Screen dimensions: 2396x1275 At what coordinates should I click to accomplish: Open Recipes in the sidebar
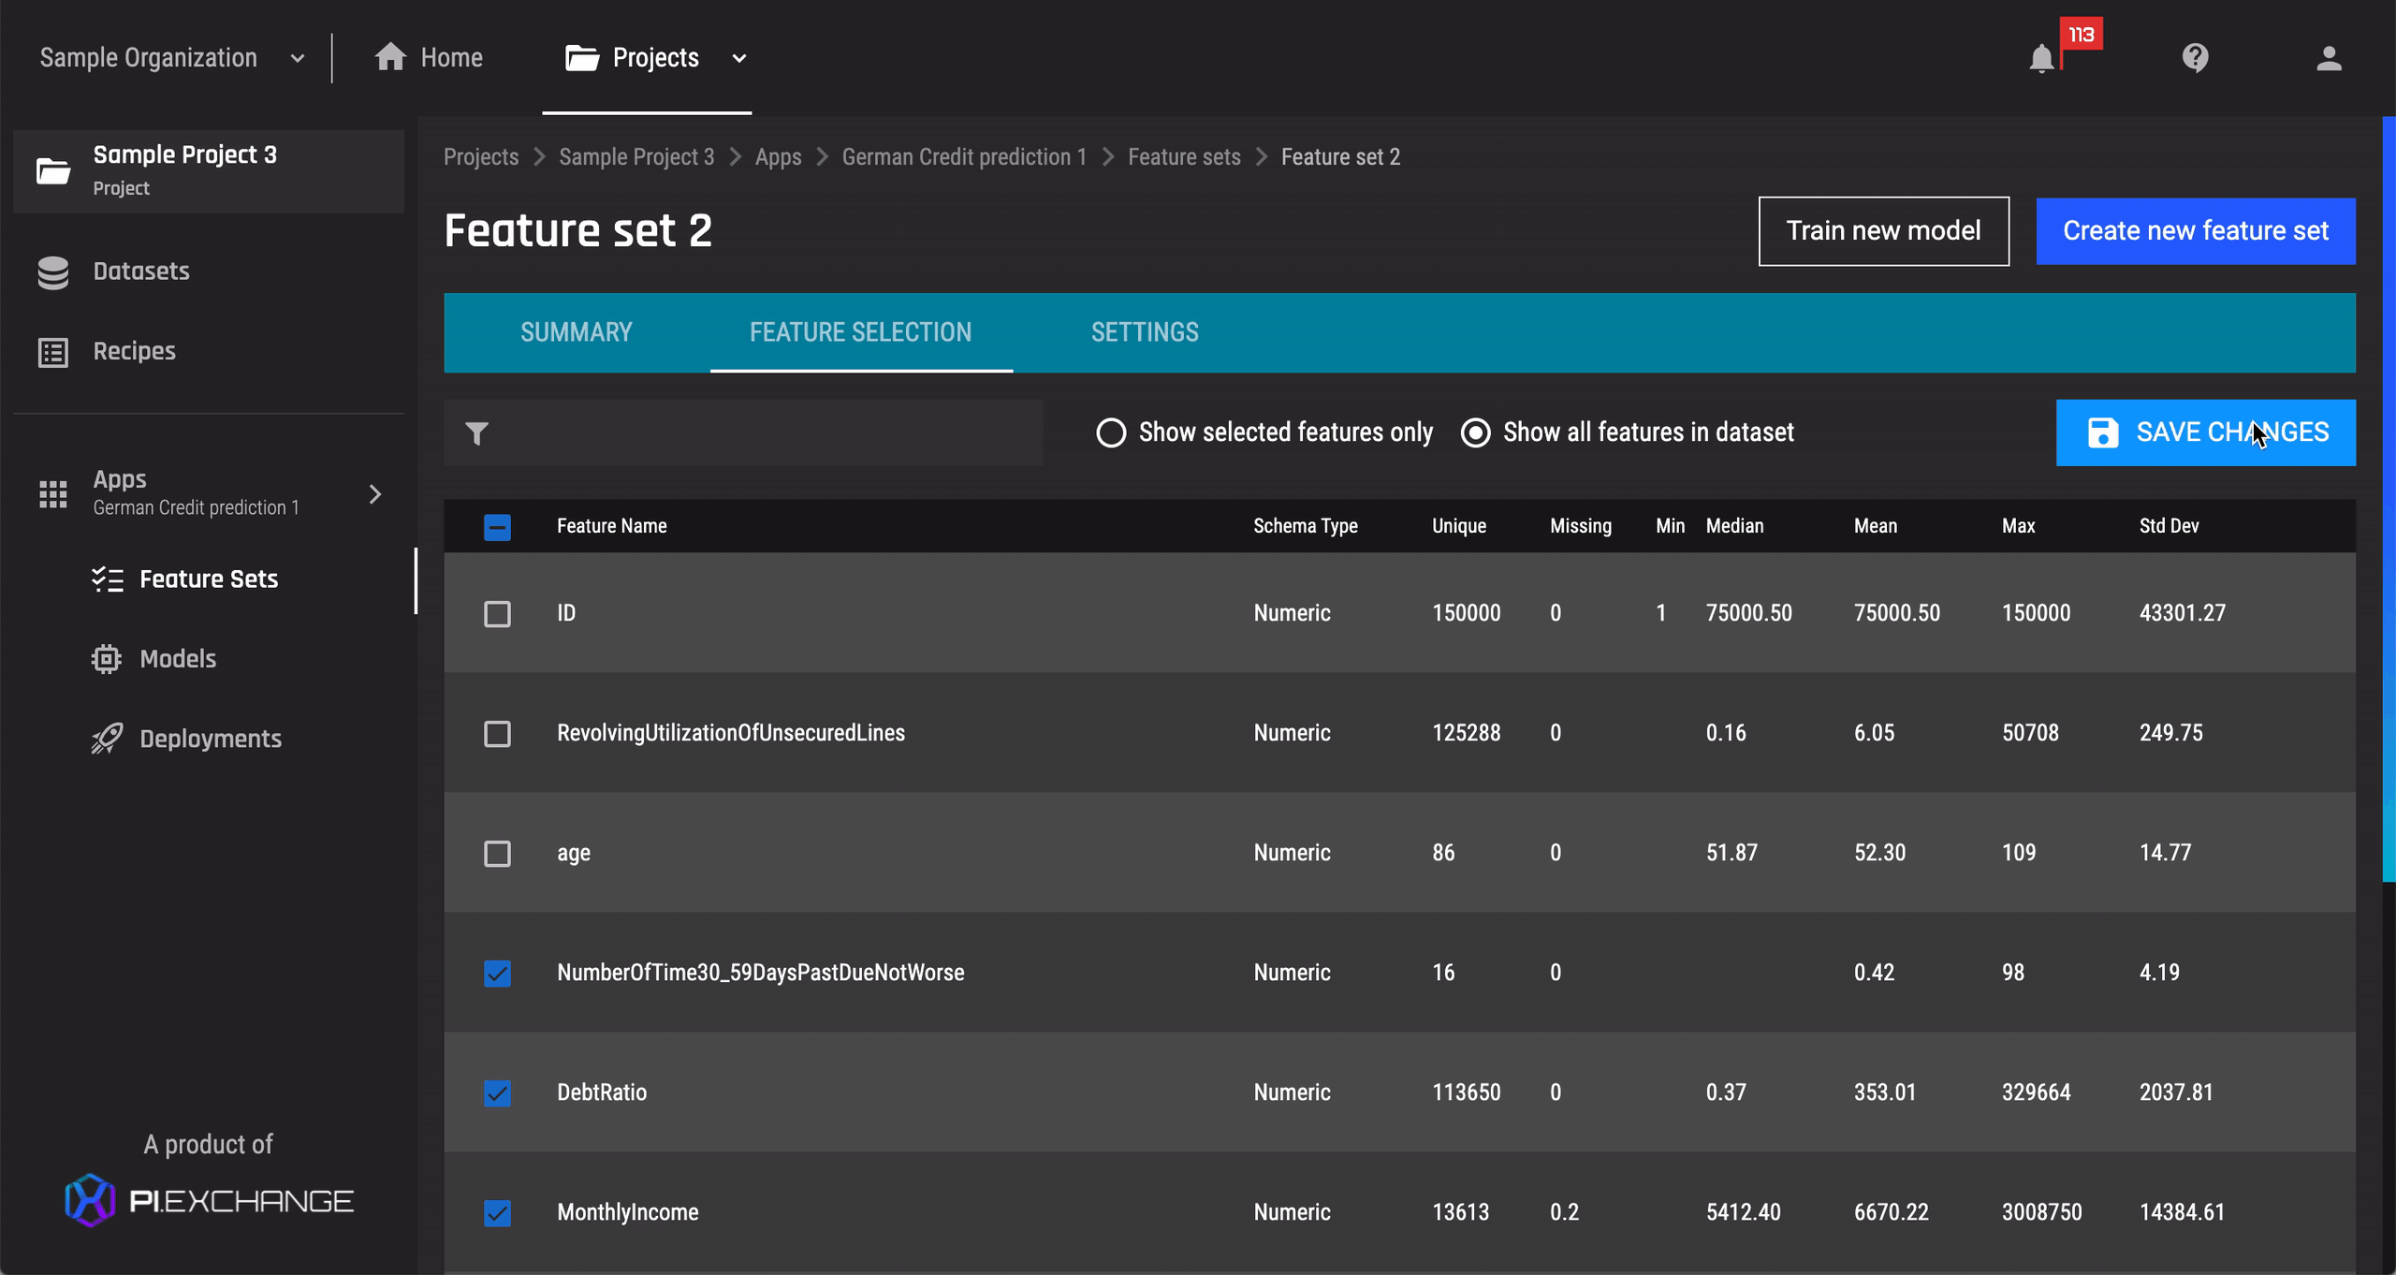134,351
